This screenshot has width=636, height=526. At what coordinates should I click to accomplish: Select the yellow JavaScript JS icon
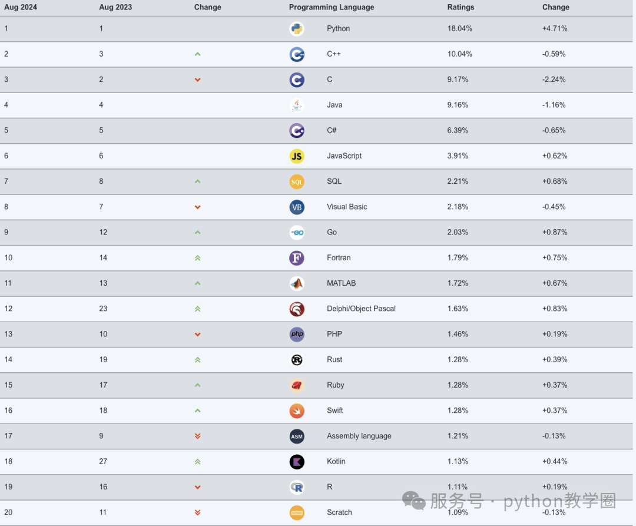click(x=297, y=156)
